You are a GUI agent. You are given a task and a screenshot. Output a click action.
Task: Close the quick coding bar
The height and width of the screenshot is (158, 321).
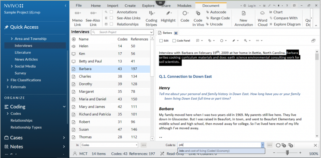315,145
